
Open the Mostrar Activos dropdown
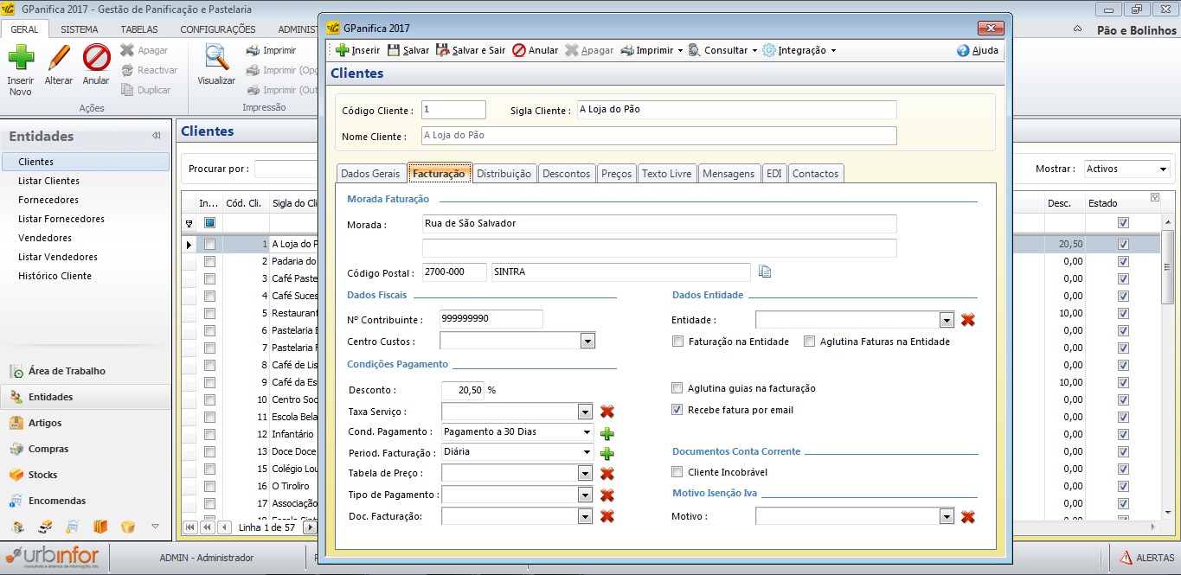point(1162,169)
